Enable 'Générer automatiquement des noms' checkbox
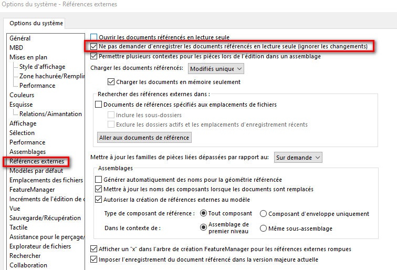The width and height of the screenshot is (397, 270). pyautogui.click(x=98, y=180)
